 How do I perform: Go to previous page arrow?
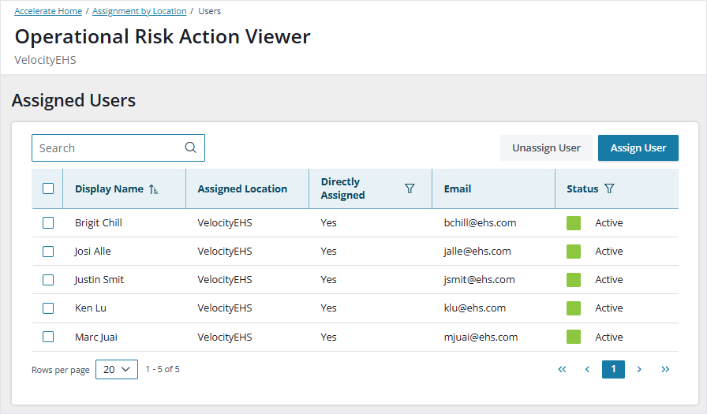[587, 369]
